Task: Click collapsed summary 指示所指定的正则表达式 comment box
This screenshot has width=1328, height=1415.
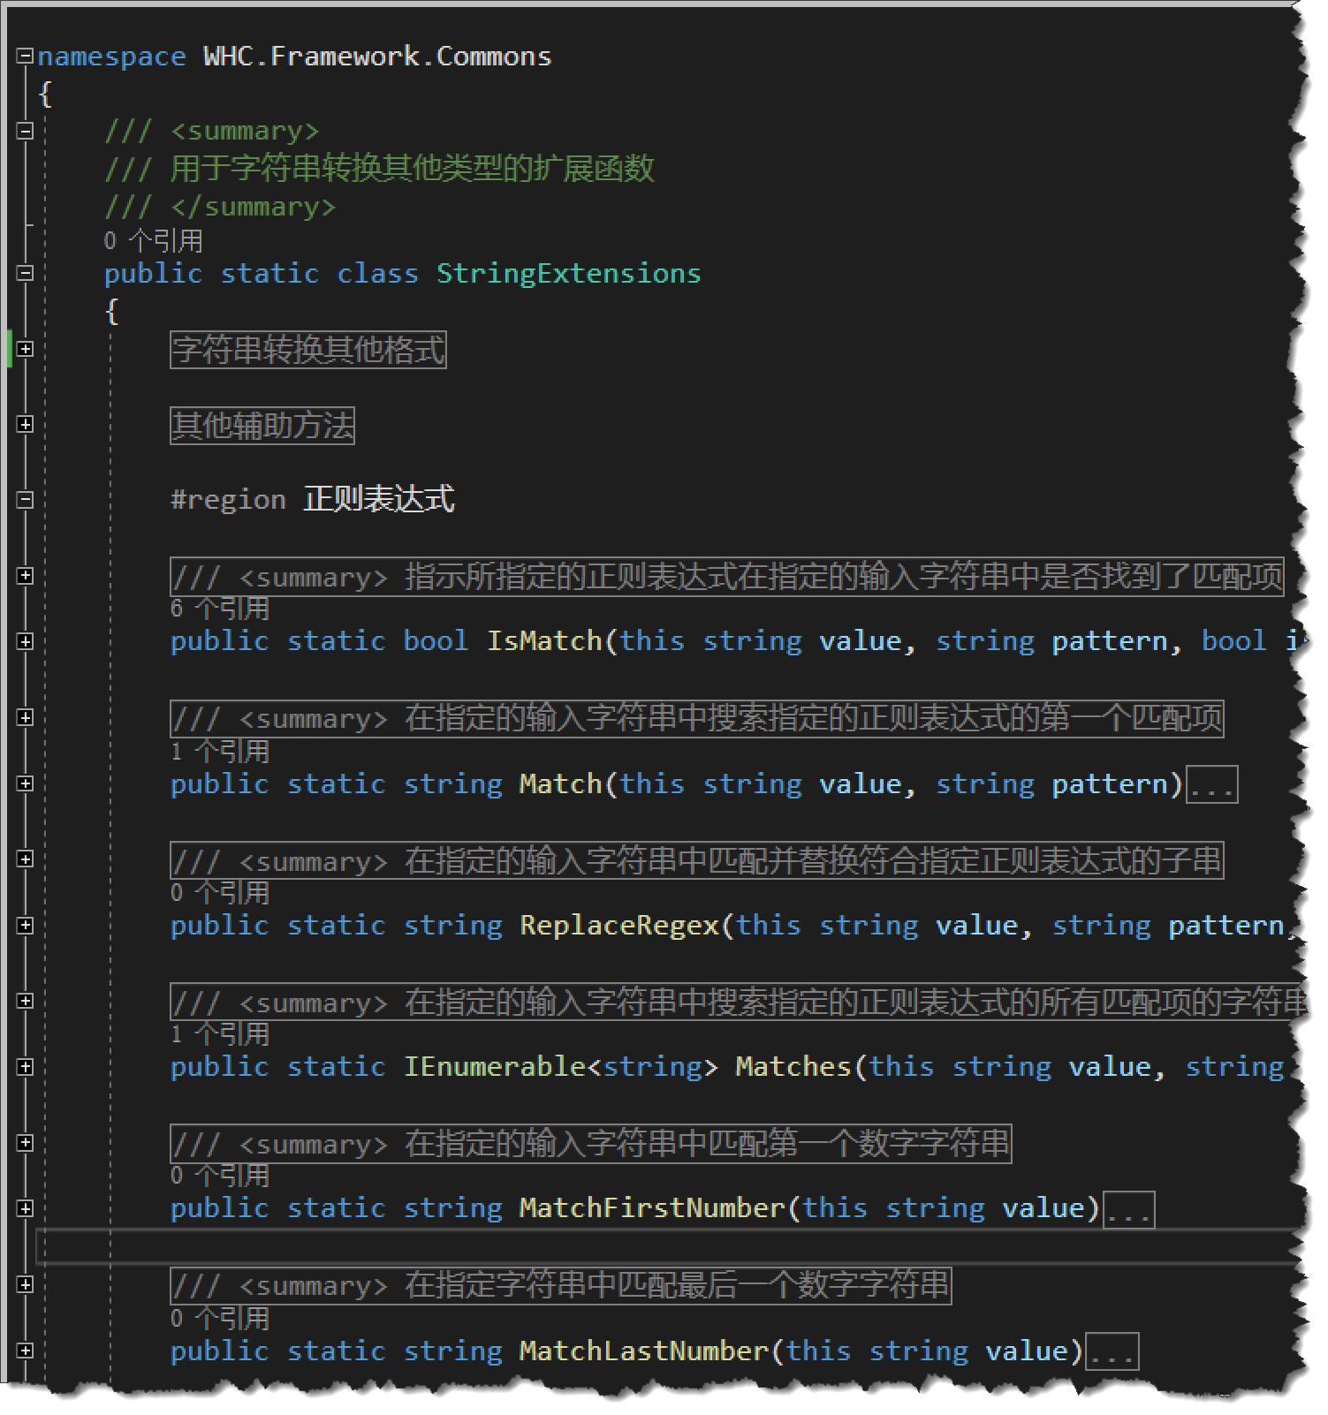Action: tap(727, 577)
